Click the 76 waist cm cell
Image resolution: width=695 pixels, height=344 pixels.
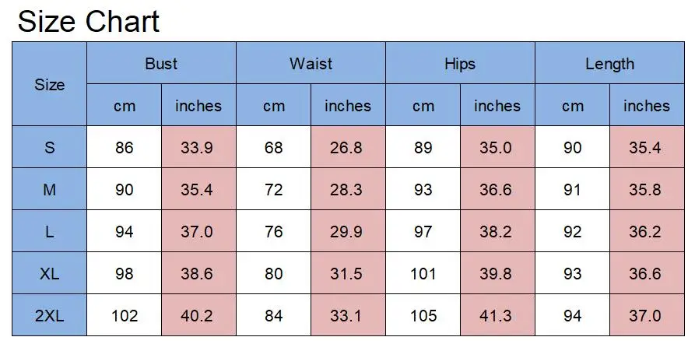[273, 231]
